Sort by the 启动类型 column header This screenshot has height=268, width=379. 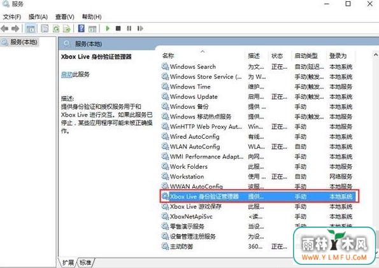pos(306,56)
